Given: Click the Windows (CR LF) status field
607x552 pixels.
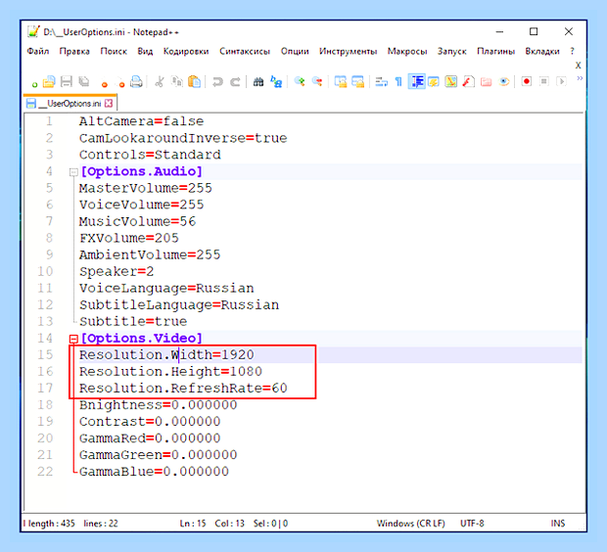Looking at the screenshot, I should [x=411, y=524].
